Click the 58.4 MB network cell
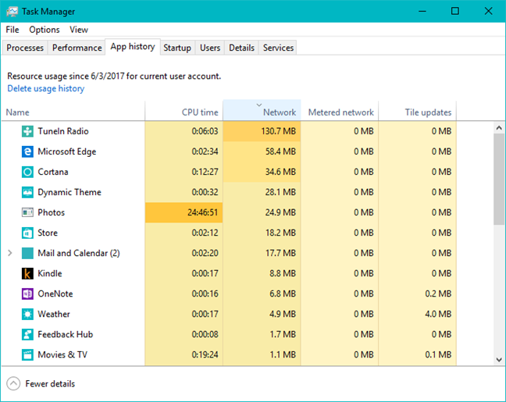The image size is (506, 402). pyautogui.click(x=262, y=151)
